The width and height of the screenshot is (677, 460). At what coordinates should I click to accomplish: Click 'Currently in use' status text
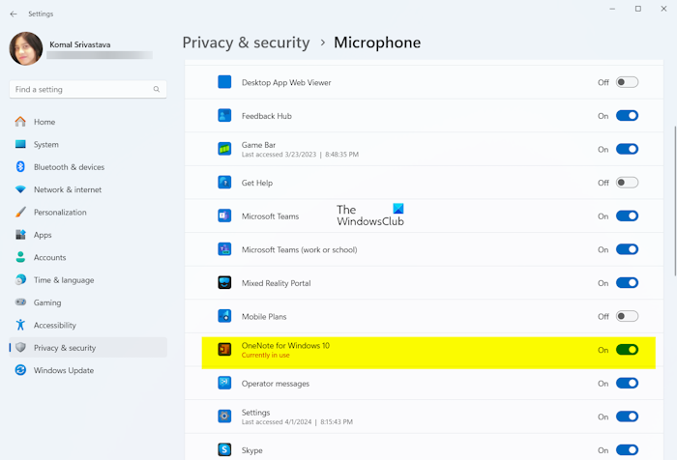266,355
